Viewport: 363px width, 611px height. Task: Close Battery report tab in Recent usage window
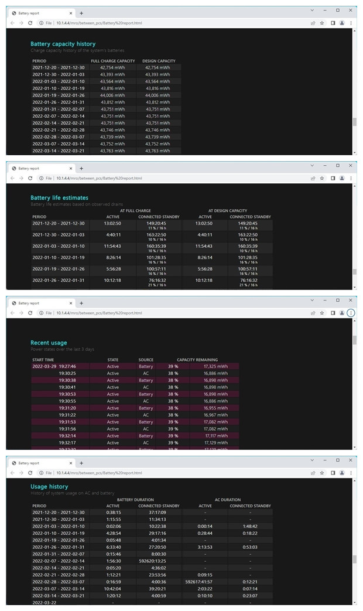71,303
